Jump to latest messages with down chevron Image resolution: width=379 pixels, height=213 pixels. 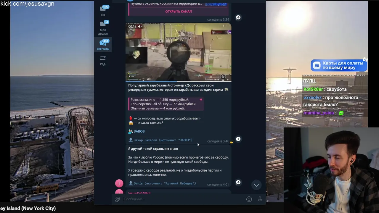click(x=256, y=185)
